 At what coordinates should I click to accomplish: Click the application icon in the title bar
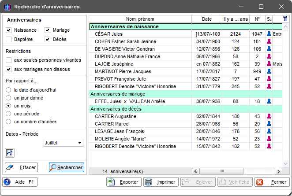pyautogui.click(x=7, y=7)
